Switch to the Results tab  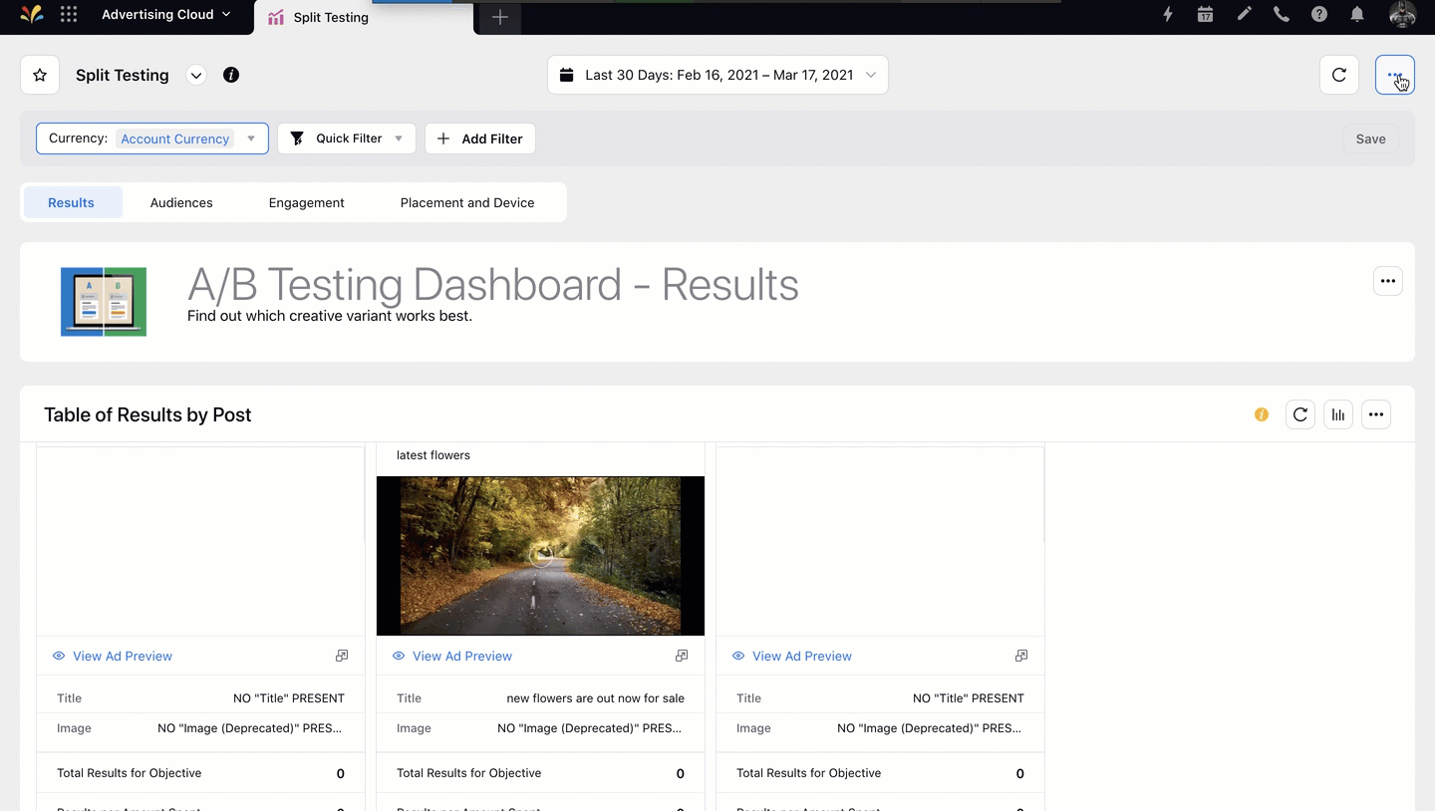[72, 202]
